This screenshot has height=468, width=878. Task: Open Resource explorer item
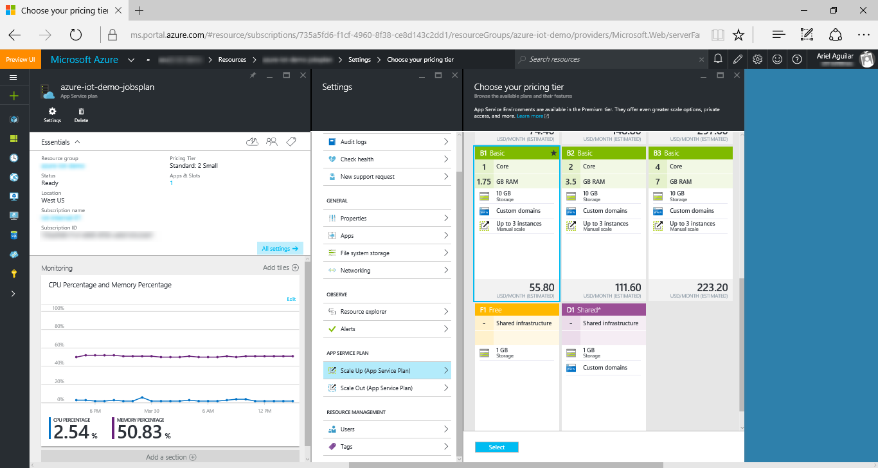tap(387, 311)
